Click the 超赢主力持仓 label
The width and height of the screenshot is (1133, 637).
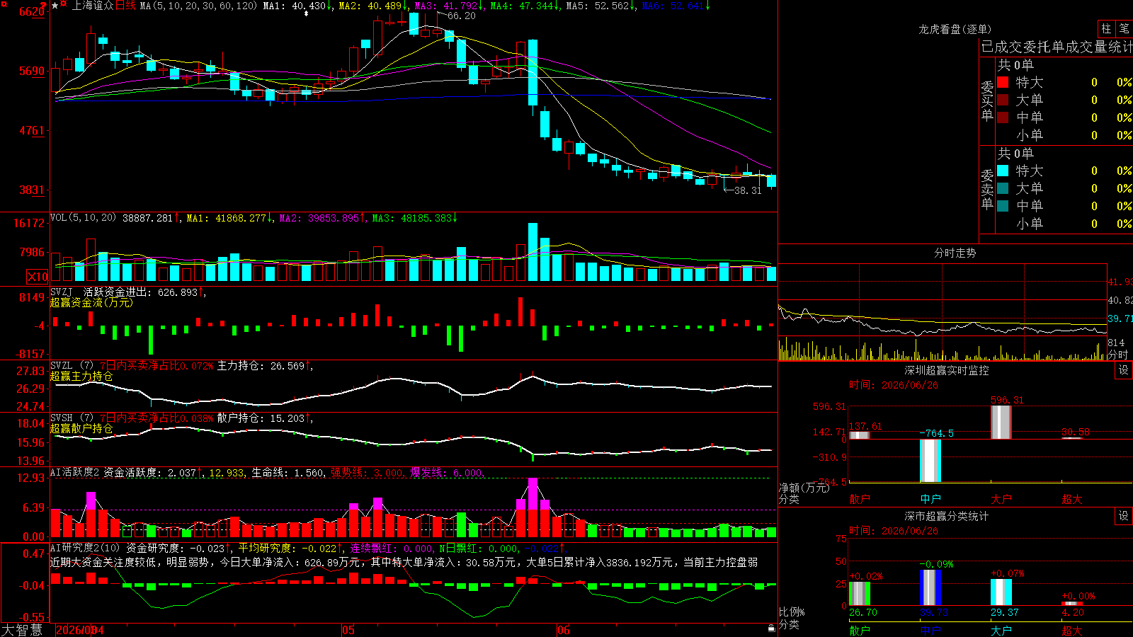coord(81,376)
